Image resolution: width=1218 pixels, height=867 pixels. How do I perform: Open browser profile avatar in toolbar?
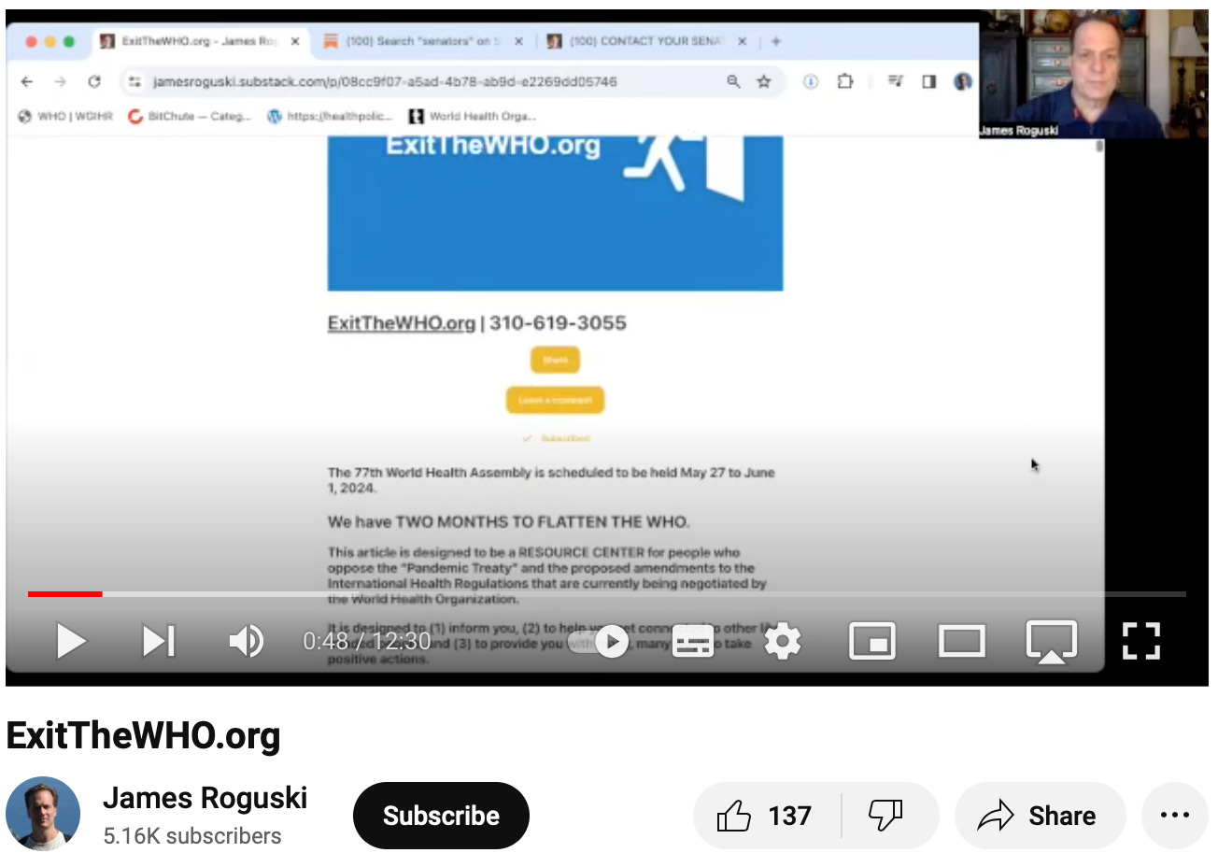962,81
